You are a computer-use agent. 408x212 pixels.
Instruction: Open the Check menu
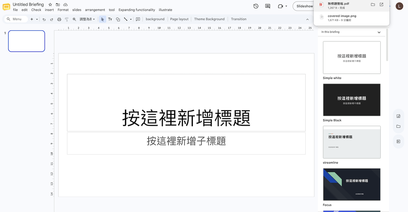pyautogui.click(x=36, y=10)
